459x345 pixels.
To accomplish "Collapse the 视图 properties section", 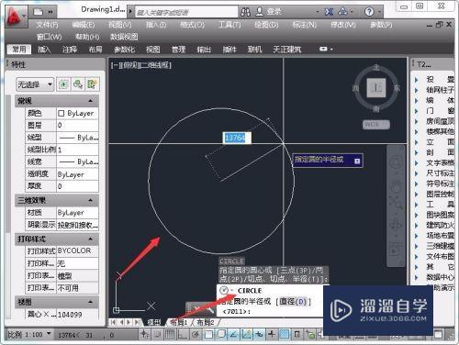I will click(91, 302).
